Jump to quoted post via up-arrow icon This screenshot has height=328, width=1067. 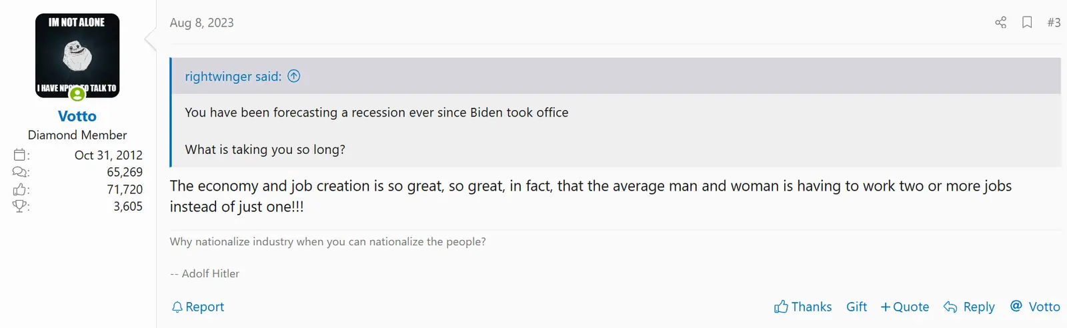(294, 76)
